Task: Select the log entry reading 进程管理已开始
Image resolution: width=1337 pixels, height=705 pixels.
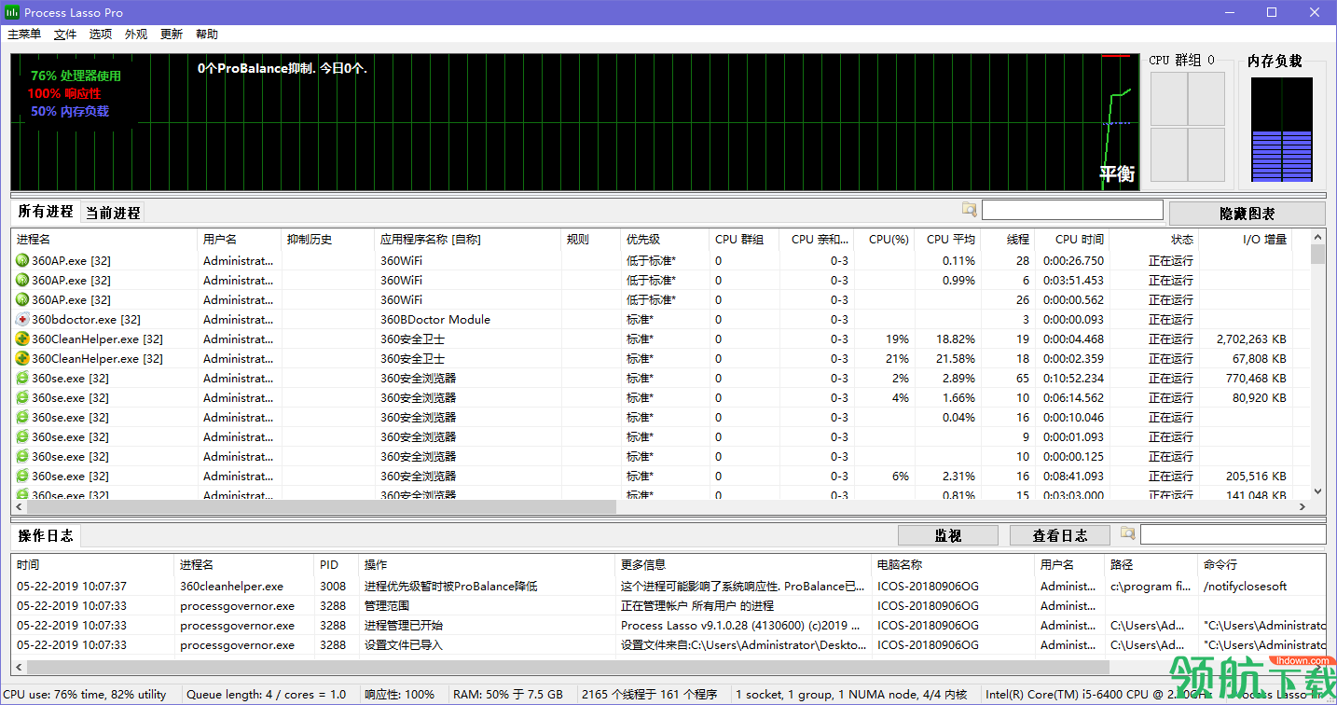Action: point(668,626)
